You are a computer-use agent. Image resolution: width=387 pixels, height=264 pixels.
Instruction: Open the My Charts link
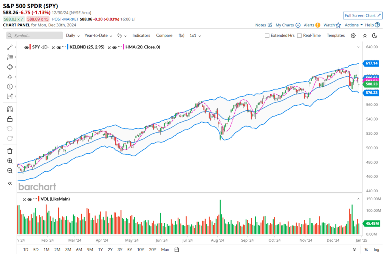pyautogui.click(x=288, y=25)
